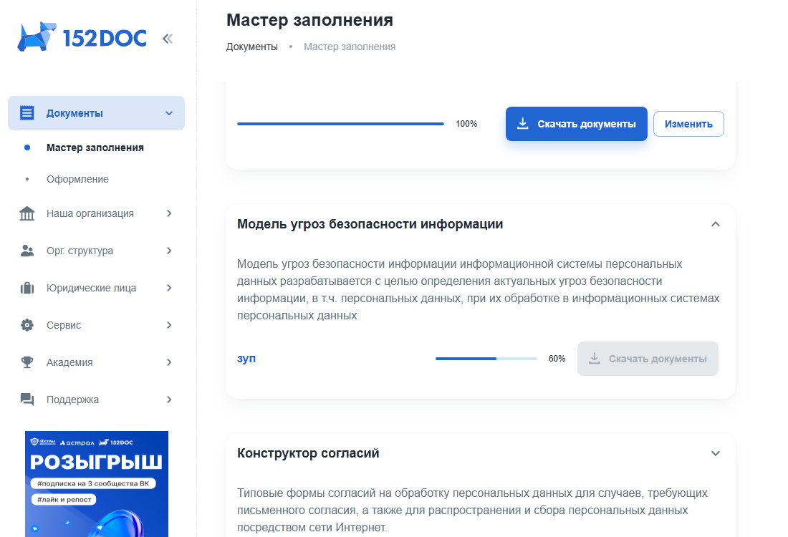Click the blue Скачать документы button

pyautogui.click(x=577, y=124)
